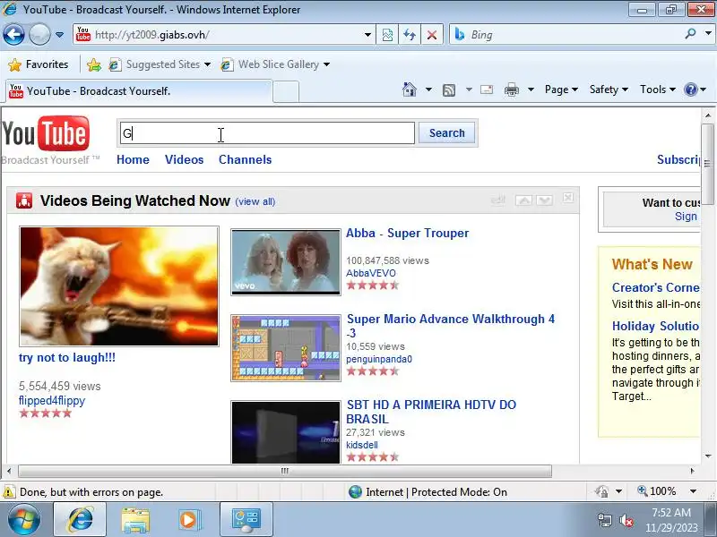Click the Videos Being Watched Now red icon
Viewport: 717px width, 537px height.
24,200
